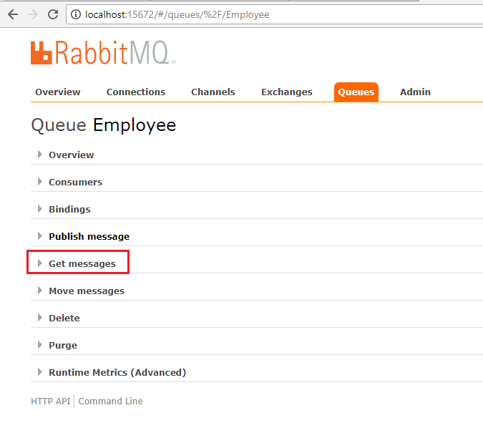Expand the Consumers section arrow
The height and width of the screenshot is (443, 483).
40,182
